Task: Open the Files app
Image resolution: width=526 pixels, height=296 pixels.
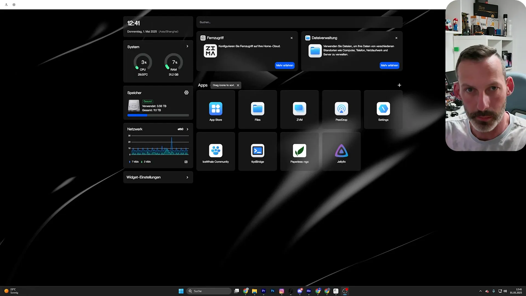Action: point(258,110)
